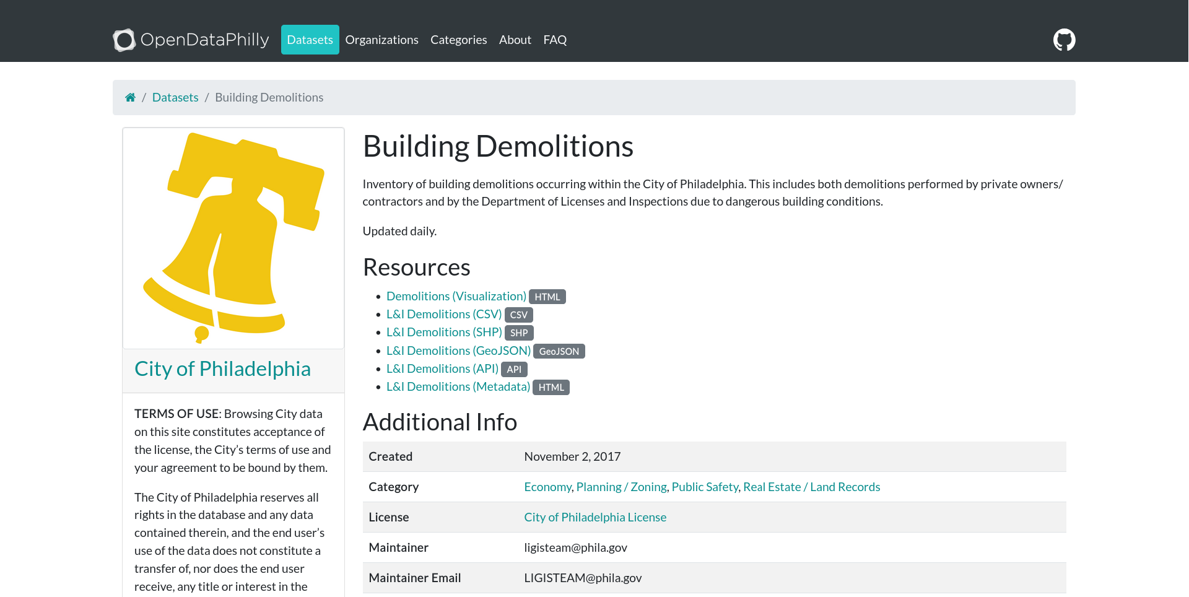Image resolution: width=1189 pixels, height=597 pixels.
Task: Click the OpenDataPhilly logo
Action: [191, 40]
